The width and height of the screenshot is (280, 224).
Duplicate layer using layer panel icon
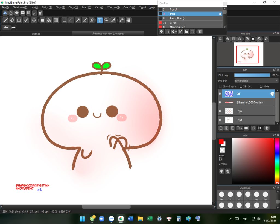(253, 128)
